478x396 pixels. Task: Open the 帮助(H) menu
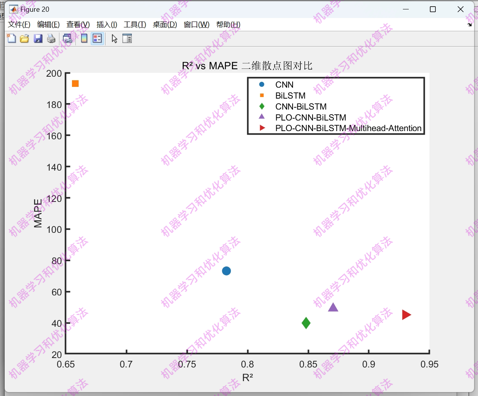pyautogui.click(x=228, y=25)
